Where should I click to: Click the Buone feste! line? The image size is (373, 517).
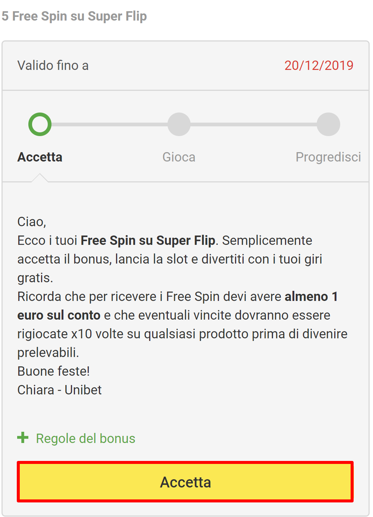click(53, 371)
